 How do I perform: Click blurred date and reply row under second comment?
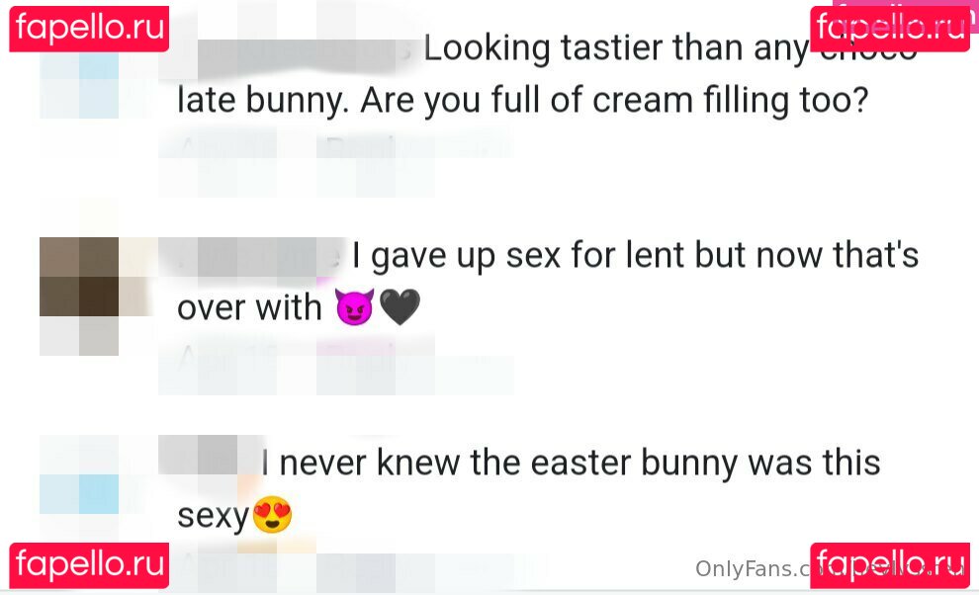[x=336, y=358]
